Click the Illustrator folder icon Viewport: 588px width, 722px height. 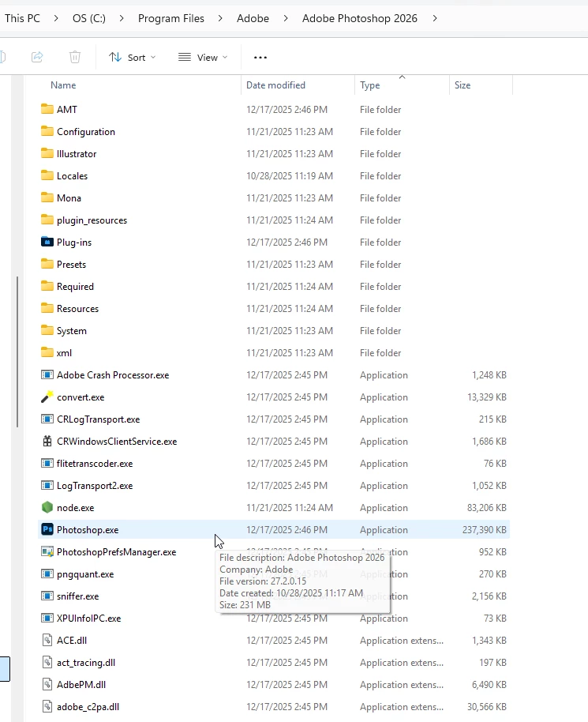47,153
